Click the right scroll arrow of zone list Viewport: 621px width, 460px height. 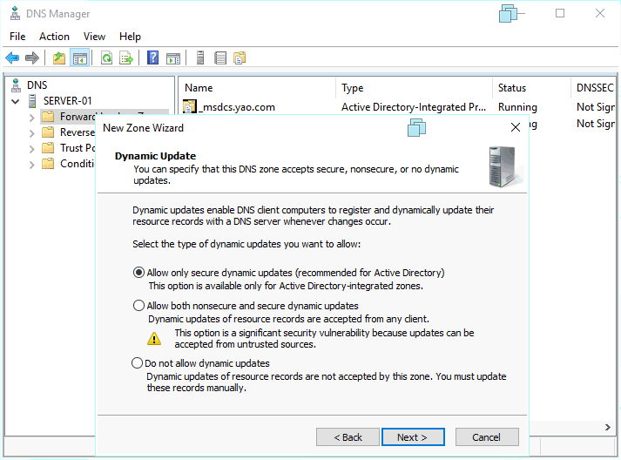tap(608, 427)
